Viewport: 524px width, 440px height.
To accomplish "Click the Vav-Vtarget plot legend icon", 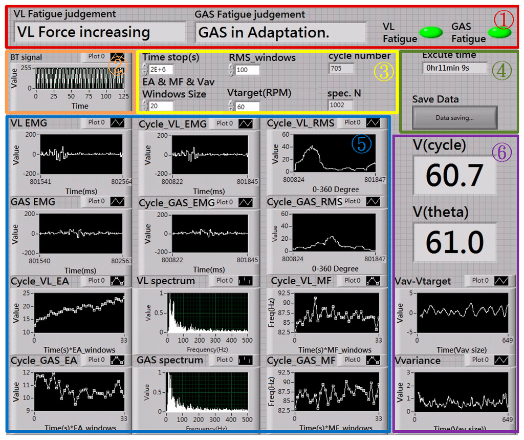I will 501,281.
